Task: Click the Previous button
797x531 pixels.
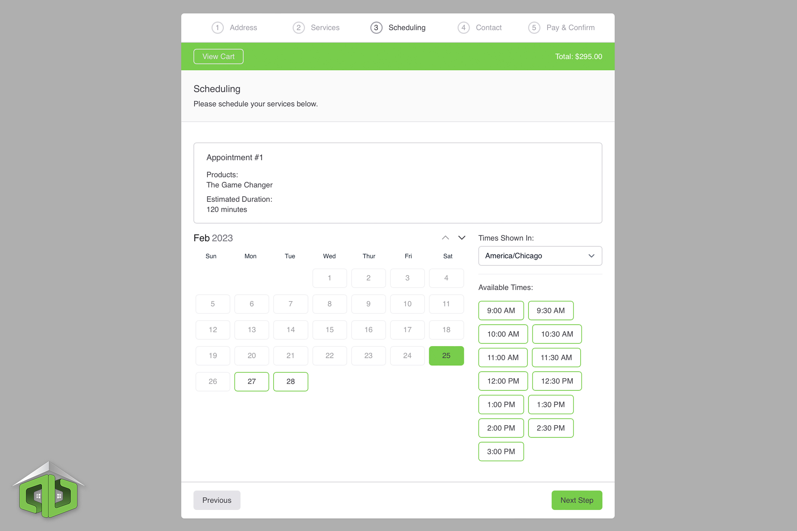Action: (x=217, y=500)
